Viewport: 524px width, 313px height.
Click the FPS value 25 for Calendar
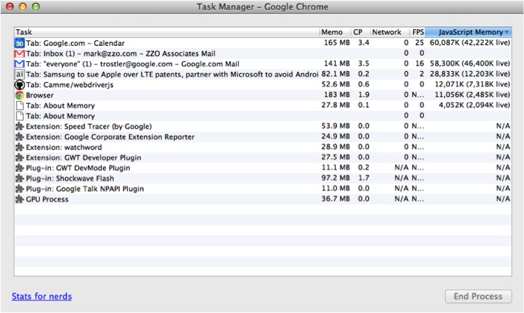tap(419, 43)
